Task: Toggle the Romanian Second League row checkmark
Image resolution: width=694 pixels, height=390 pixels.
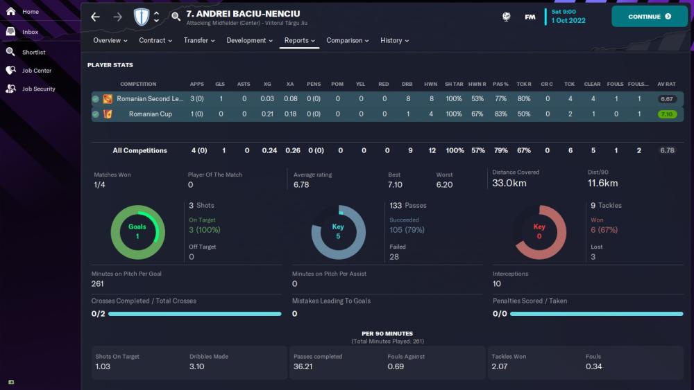Action: point(96,99)
